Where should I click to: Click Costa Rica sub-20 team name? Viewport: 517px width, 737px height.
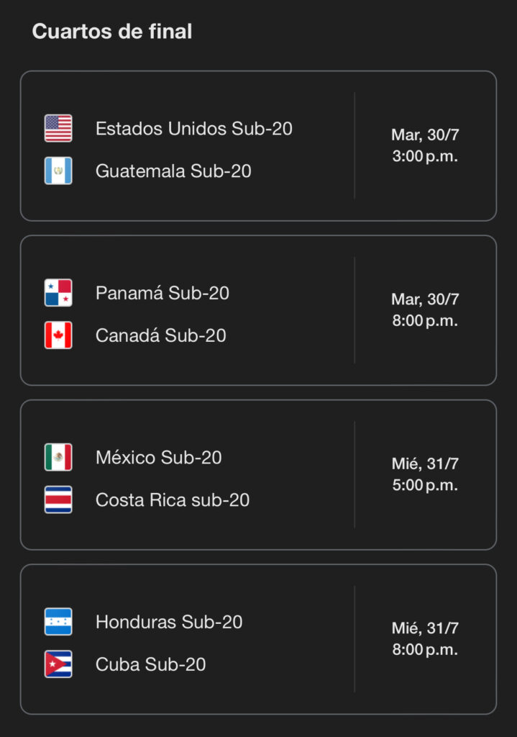click(173, 500)
